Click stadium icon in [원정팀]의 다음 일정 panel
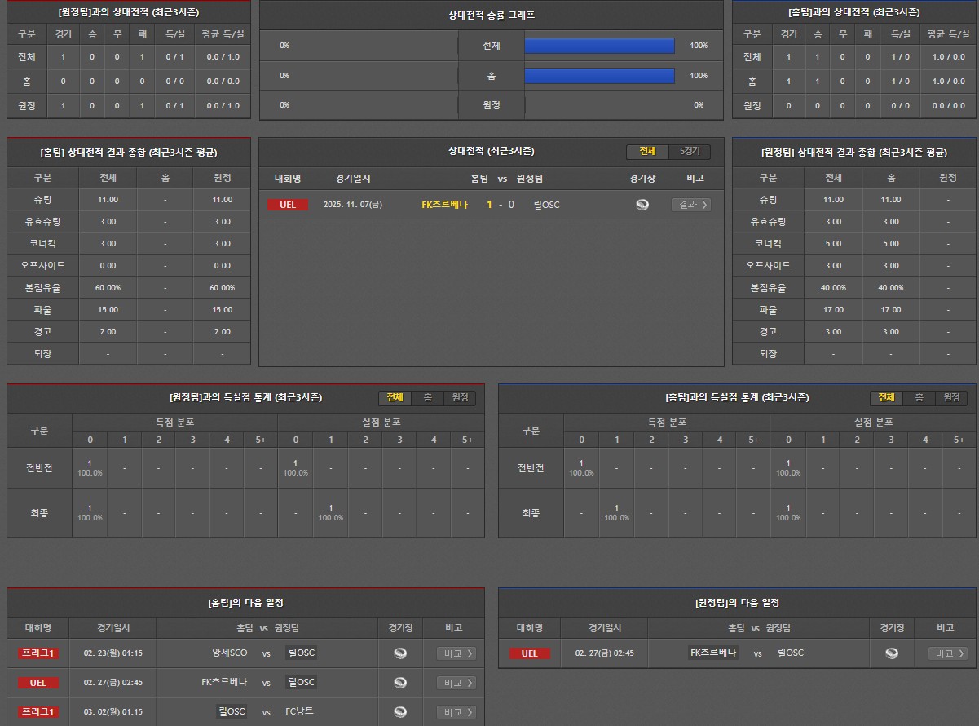 pyautogui.click(x=892, y=653)
